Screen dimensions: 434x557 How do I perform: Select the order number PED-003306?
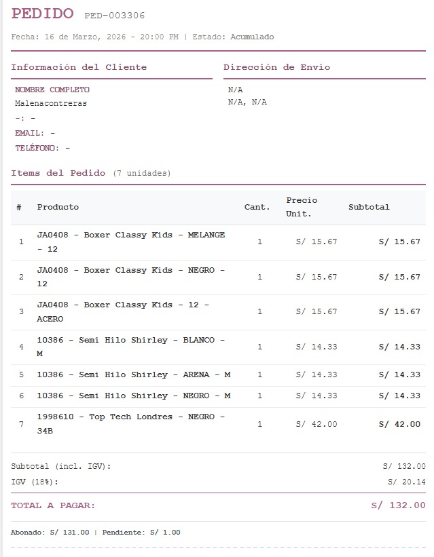tap(114, 16)
